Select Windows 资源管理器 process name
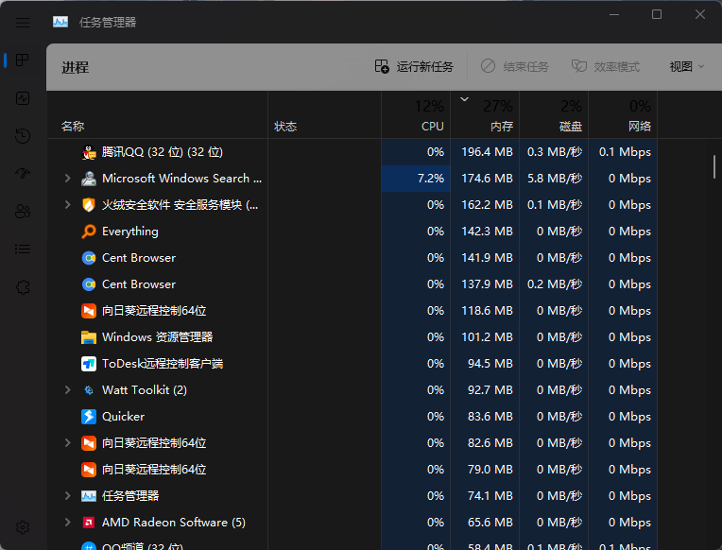The width and height of the screenshot is (722, 550). [x=157, y=337]
